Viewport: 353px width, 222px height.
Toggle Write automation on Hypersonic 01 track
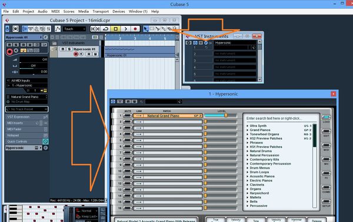click(95, 54)
